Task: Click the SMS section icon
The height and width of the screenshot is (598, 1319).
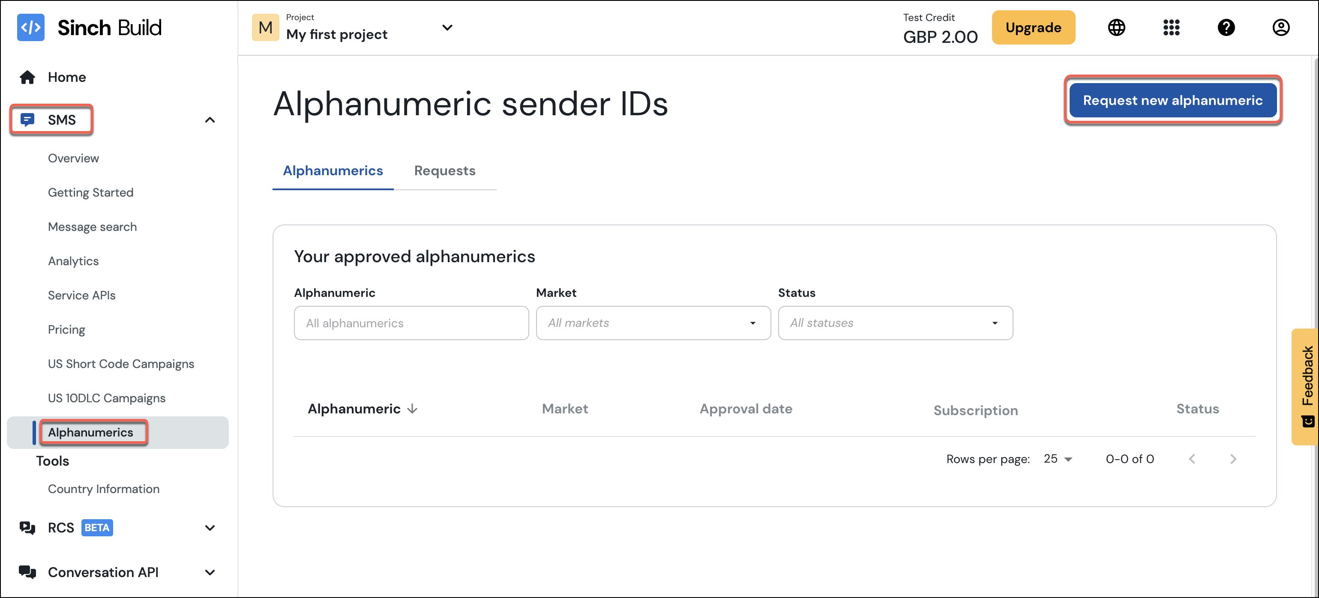Action: click(28, 119)
